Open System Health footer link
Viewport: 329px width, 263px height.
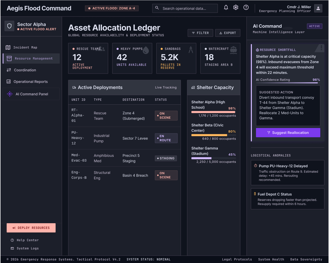coord(271,259)
